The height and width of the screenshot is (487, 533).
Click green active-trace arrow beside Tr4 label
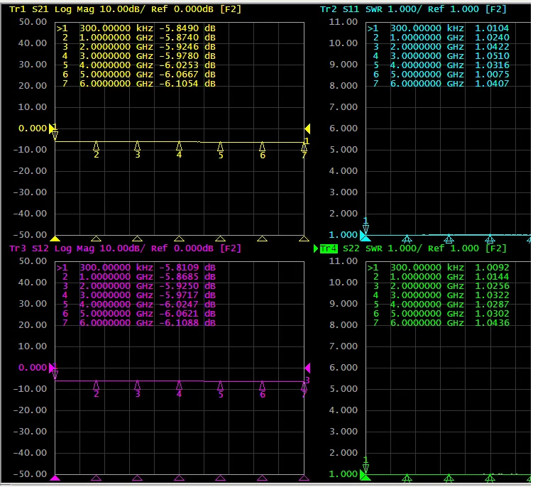tap(316, 248)
